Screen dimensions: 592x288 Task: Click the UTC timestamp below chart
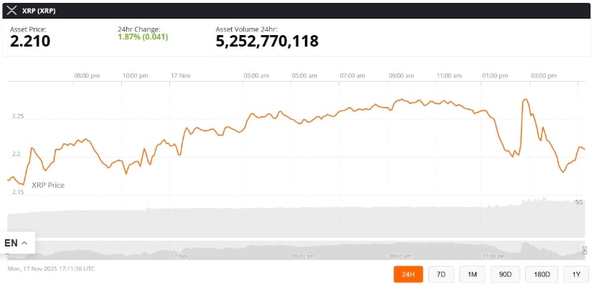(51, 269)
